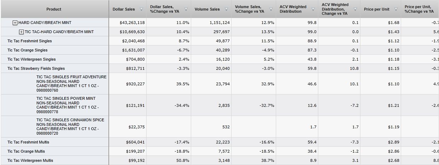Expand the HARD CANDY/BREATH MINT row
Viewport: 439px width, 165px height.
point(15,23)
